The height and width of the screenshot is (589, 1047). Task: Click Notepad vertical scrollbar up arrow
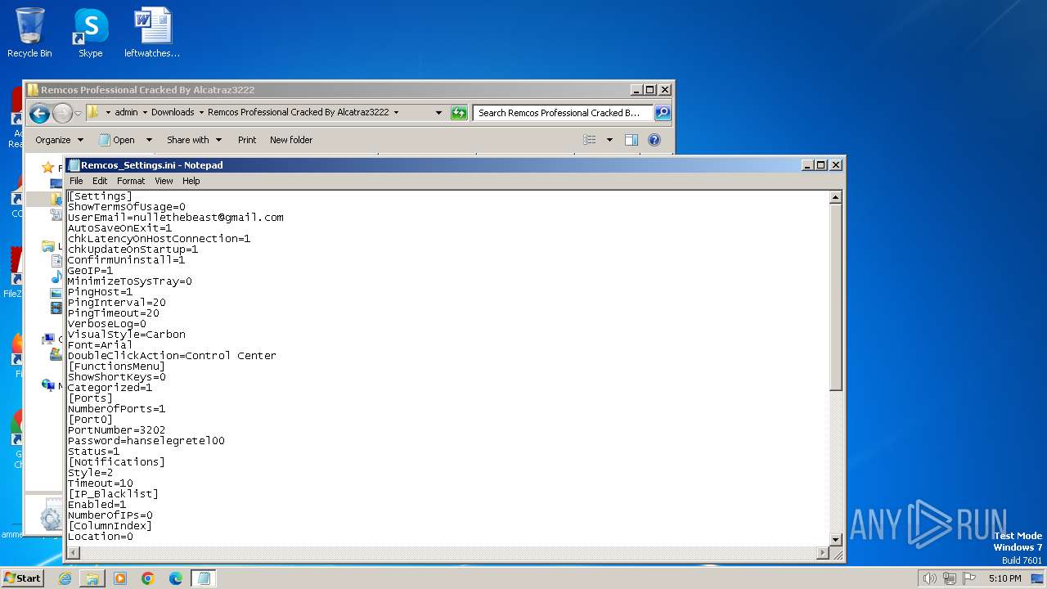835,197
